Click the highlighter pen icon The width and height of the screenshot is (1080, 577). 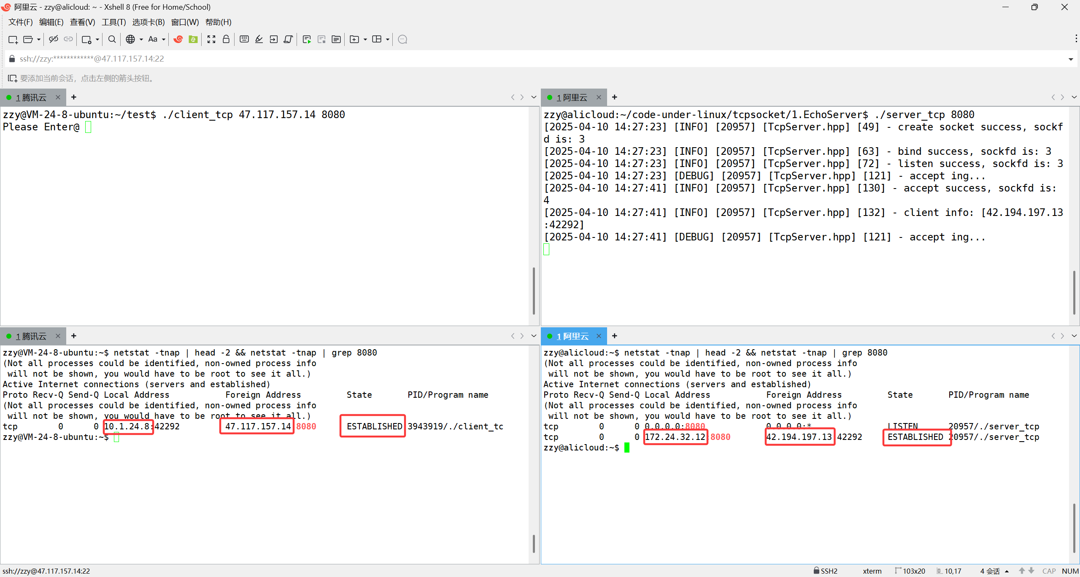coord(259,39)
